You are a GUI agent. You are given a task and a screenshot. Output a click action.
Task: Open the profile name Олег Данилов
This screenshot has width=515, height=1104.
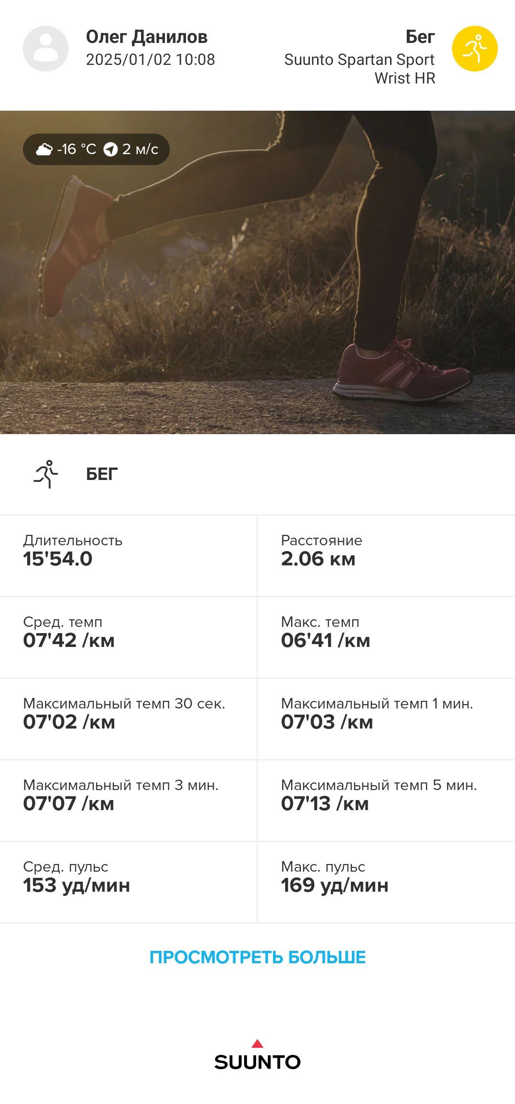coord(146,37)
